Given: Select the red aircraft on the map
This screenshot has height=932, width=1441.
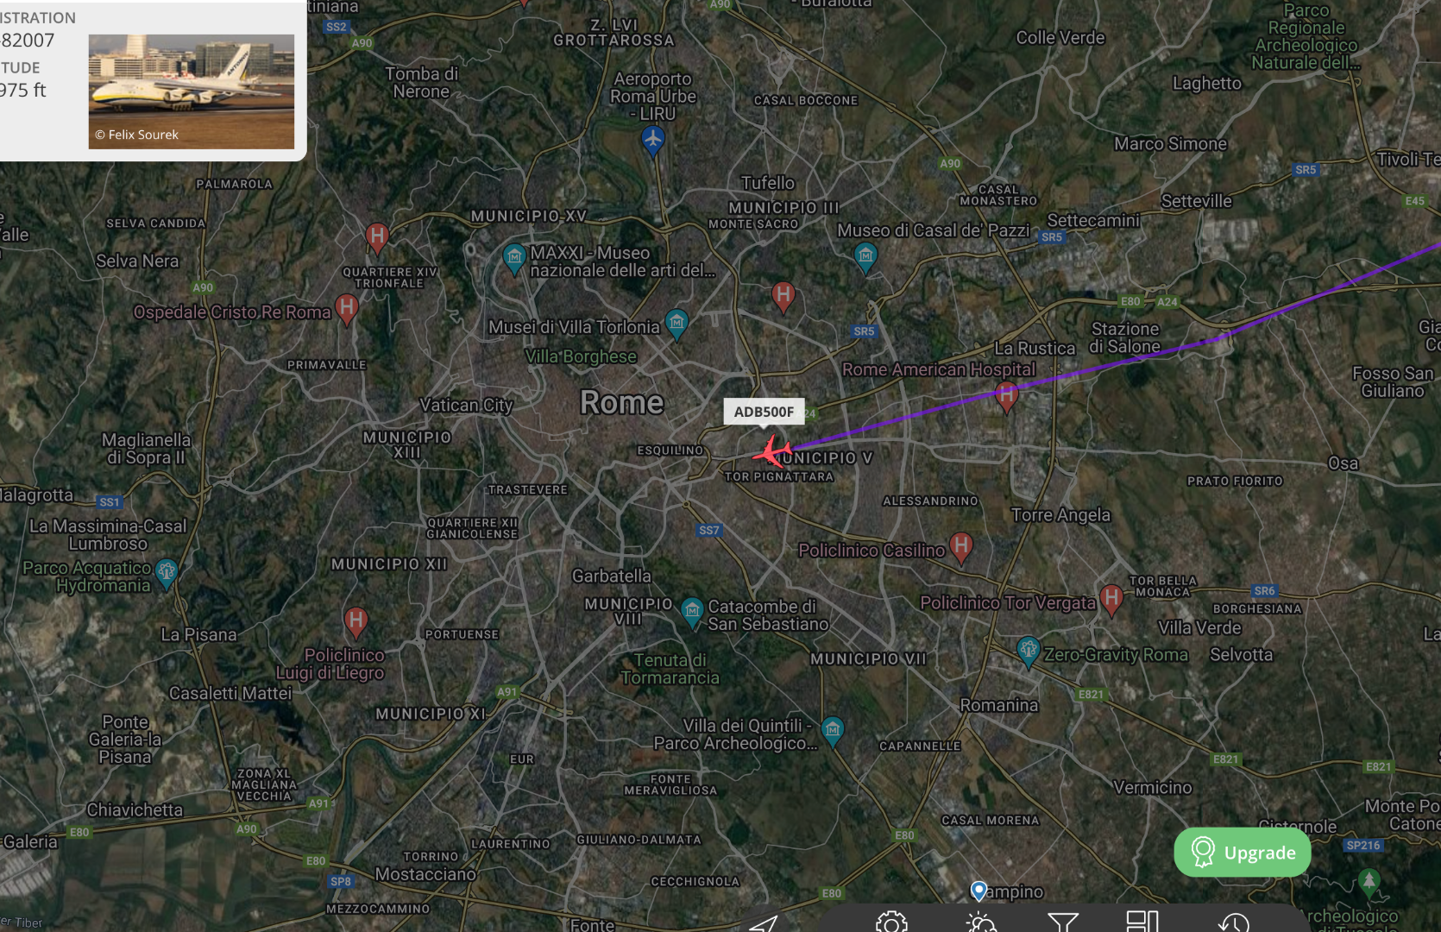Looking at the screenshot, I should click(771, 451).
